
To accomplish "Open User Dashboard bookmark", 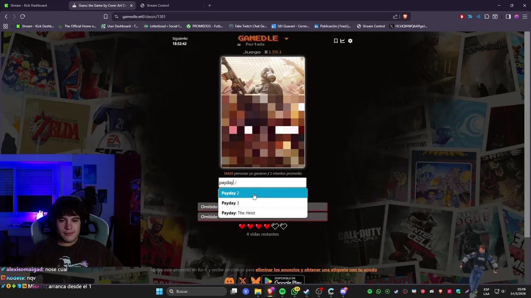I will click(119, 26).
